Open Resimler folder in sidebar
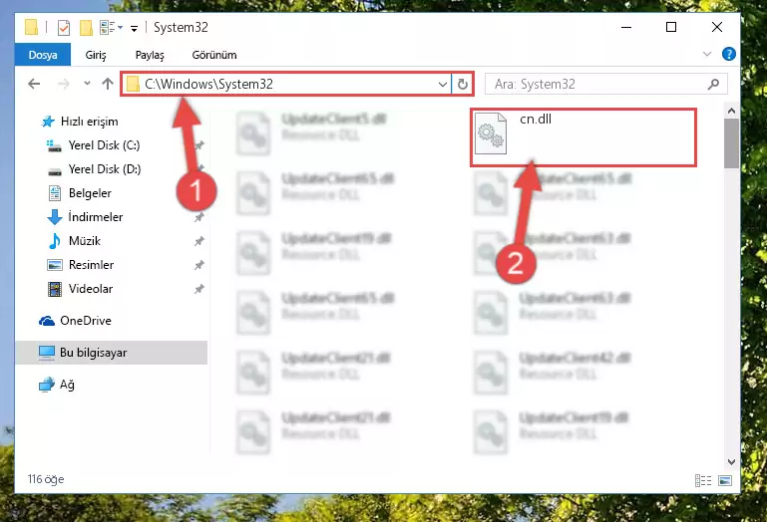This screenshot has height=522, width=767. coord(91,265)
